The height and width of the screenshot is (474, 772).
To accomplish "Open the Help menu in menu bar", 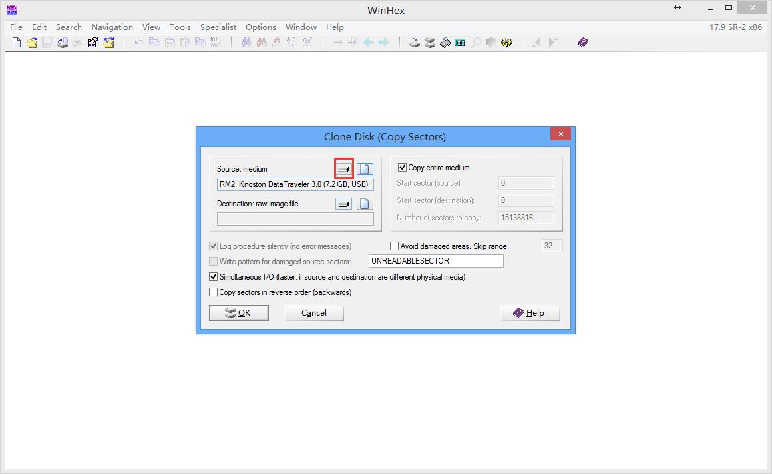I will coord(335,27).
